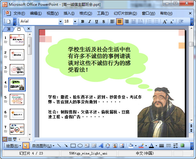Open the 绘图(R) drawing menu
This screenshot has width=196, height=159.
pyautogui.click(x=13, y=146)
